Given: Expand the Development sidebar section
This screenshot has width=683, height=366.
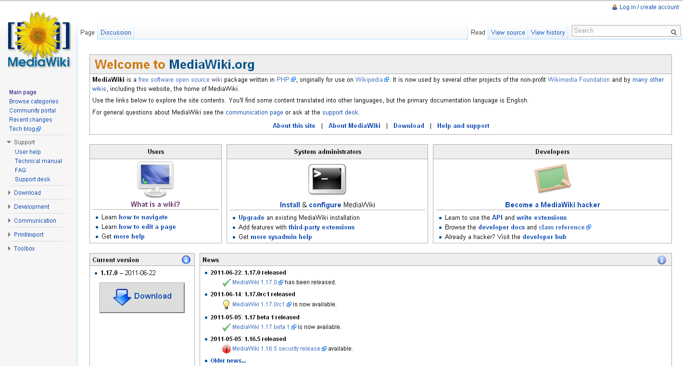Looking at the screenshot, I should click(9, 207).
